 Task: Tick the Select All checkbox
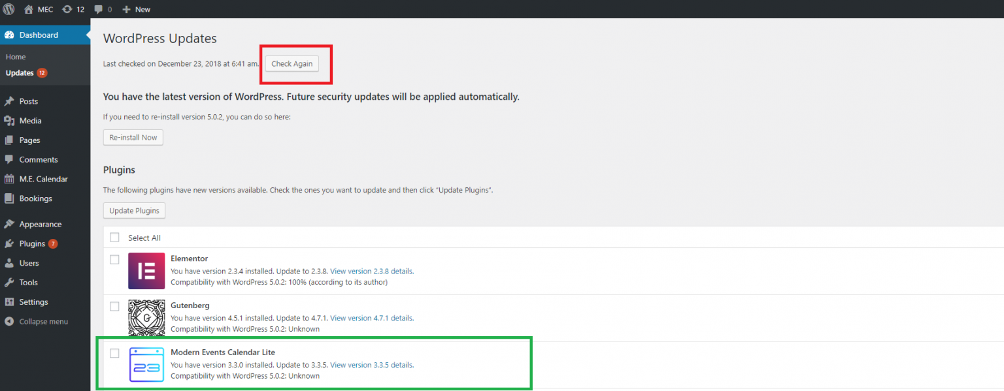tap(114, 238)
